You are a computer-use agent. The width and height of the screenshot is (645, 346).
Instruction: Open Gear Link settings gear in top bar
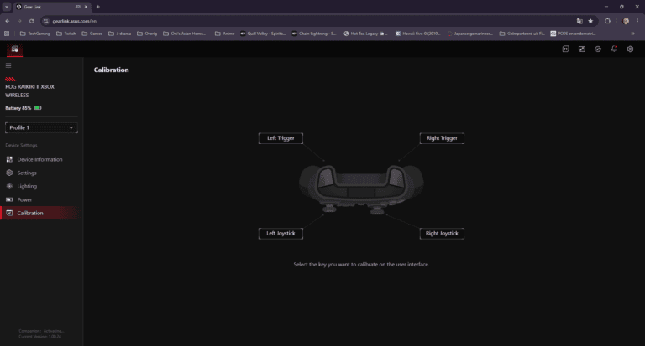630,49
